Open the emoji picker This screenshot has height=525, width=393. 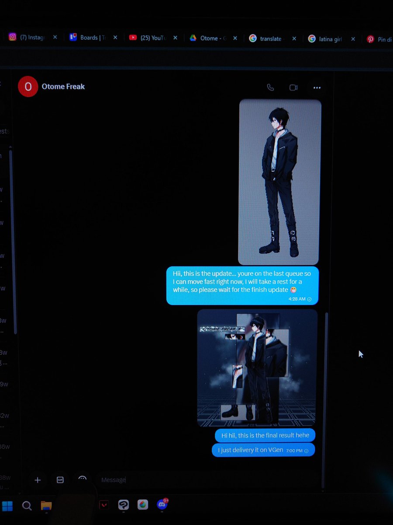tap(83, 479)
